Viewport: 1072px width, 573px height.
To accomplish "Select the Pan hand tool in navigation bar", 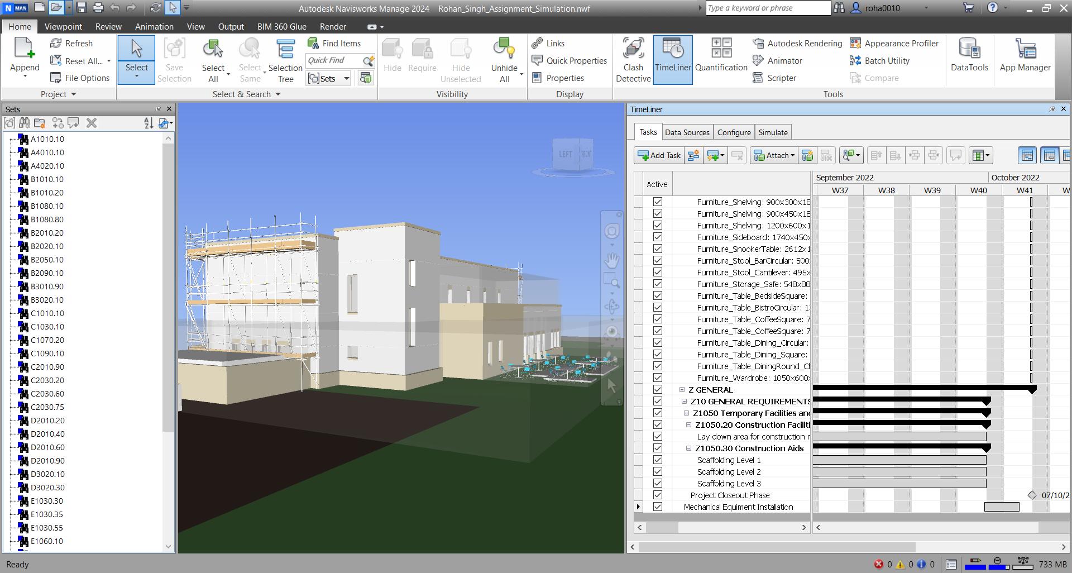I will [612, 260].
